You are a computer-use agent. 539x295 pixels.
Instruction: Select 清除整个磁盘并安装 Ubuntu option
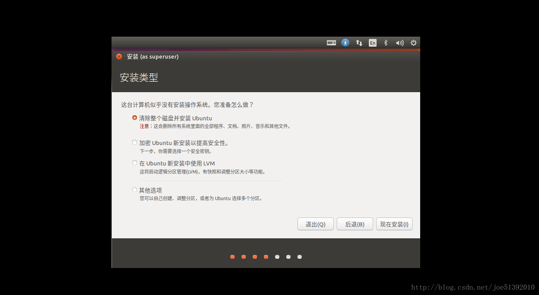pos(135,118)
